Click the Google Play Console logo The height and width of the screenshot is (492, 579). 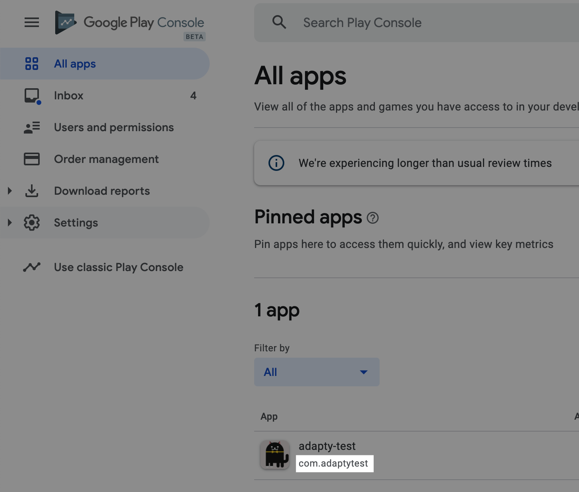(129, 23)
